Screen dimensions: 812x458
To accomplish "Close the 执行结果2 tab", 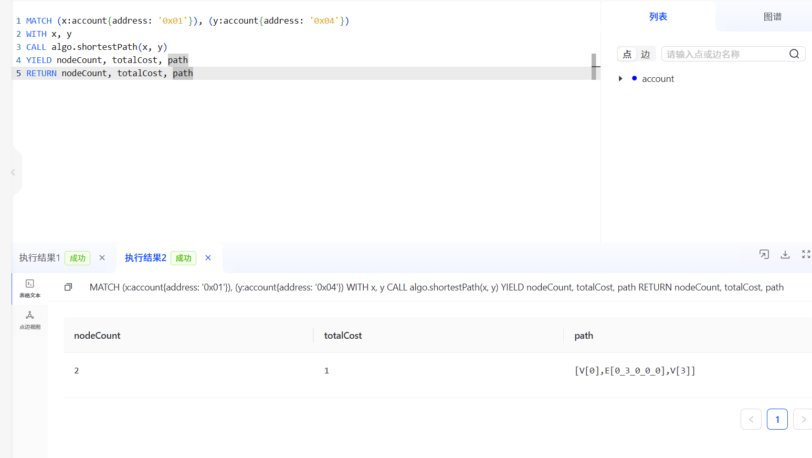I will (x=208, y=258).
